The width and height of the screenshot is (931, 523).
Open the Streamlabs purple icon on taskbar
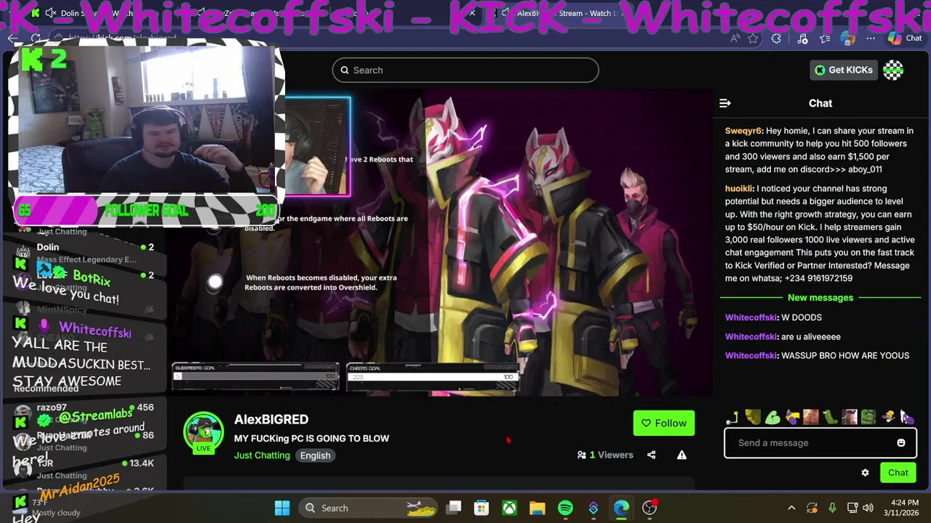coord(594,508)
